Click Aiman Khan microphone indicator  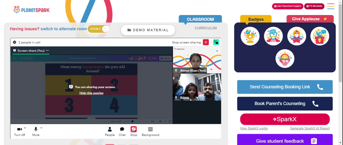pyautogui.click(x=176, y=71)
